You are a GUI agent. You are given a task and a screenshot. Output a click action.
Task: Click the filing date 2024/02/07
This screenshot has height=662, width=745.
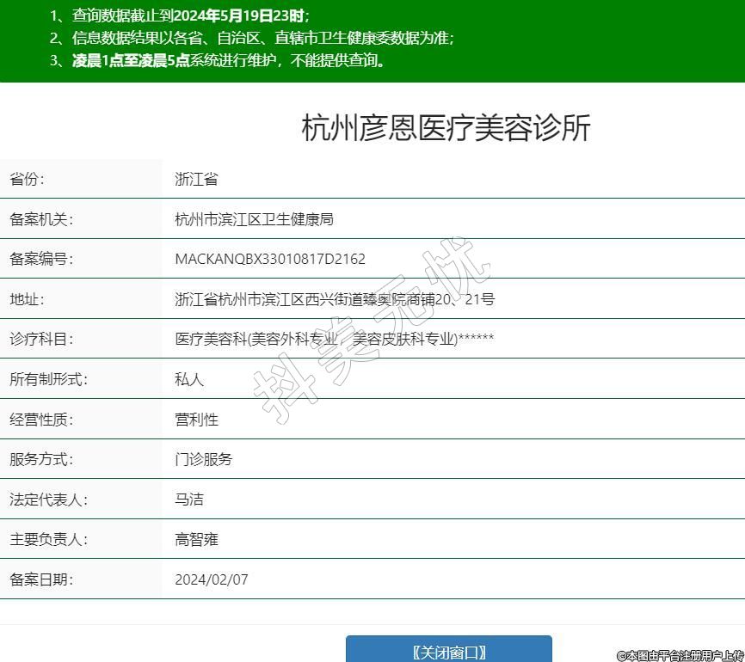pos(211,579)
